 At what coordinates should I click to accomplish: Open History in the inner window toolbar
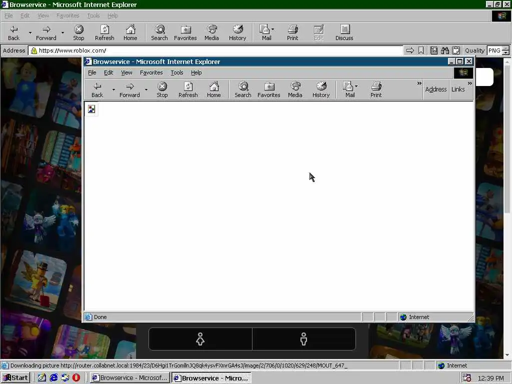coord(321,90)
